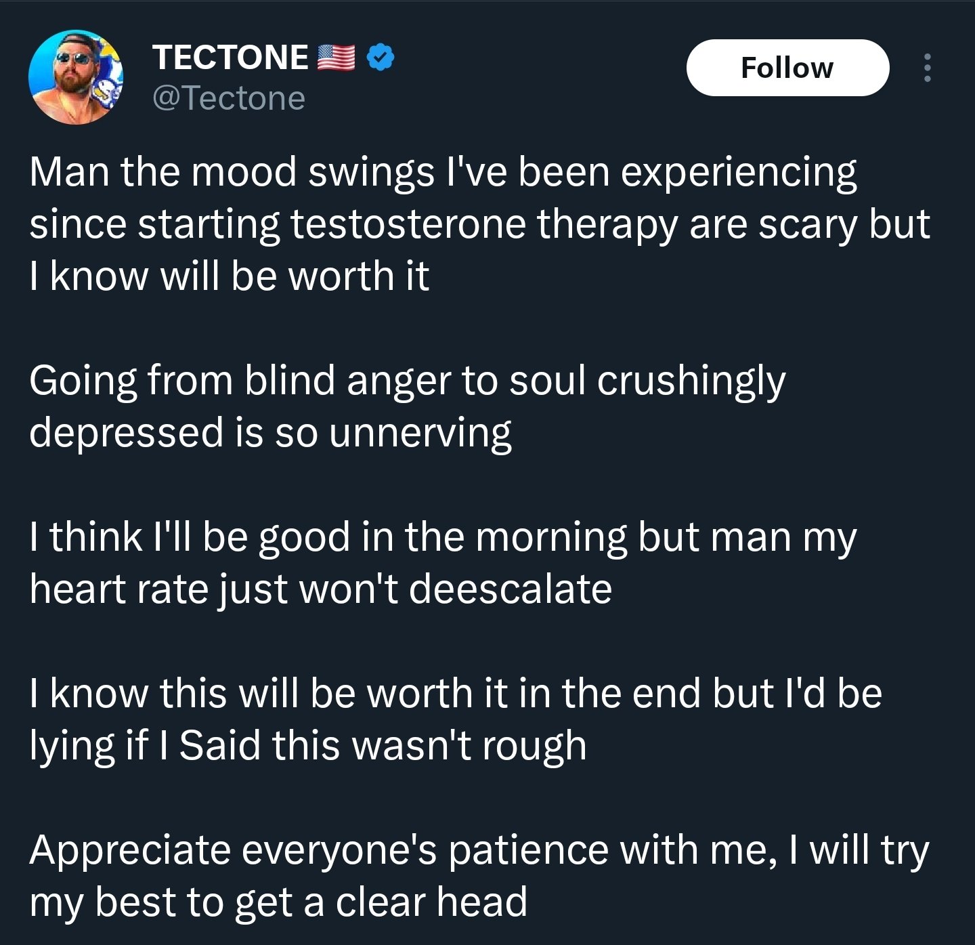The image size is (975, 945).
Task: Click the line "lying if I Said this wasn't rough"
Action: click(307, 745)
